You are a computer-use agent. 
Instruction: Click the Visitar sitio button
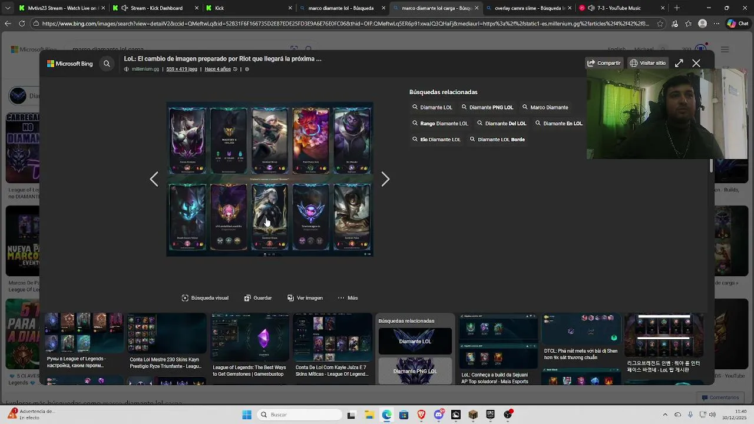(648, 63)
